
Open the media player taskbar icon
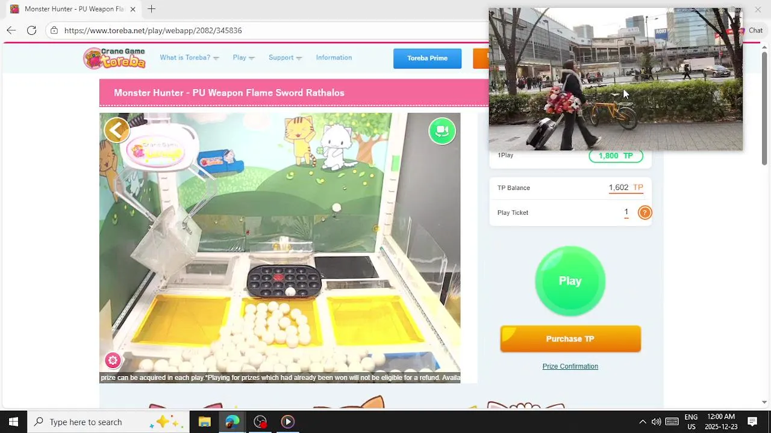click(287, 422)
